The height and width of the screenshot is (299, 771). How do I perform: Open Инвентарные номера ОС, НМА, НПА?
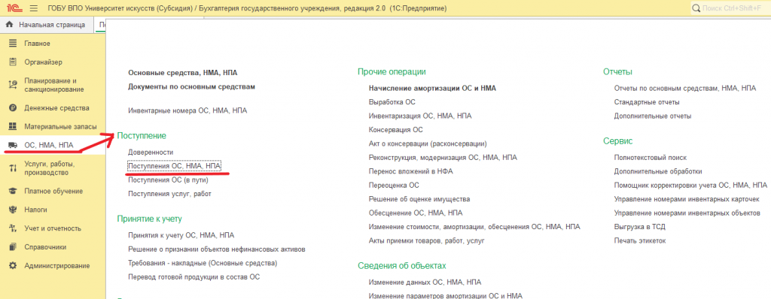pyautogui.click(x=187, y=111)
